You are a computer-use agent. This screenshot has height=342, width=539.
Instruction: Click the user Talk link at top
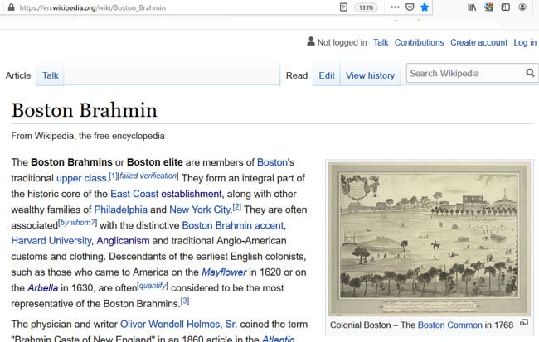click(x=381, y=42)
